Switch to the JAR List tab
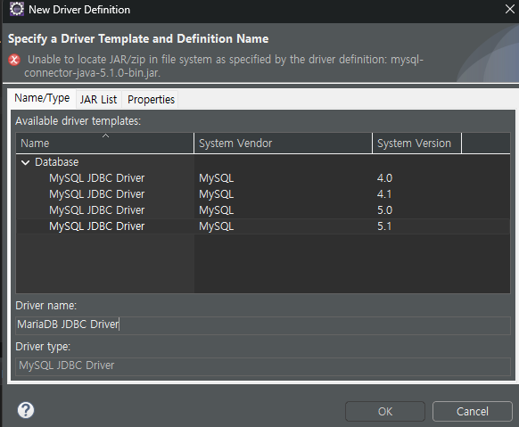Image resolution: width=519 pixels, height=427 pixels. [98, 100]
